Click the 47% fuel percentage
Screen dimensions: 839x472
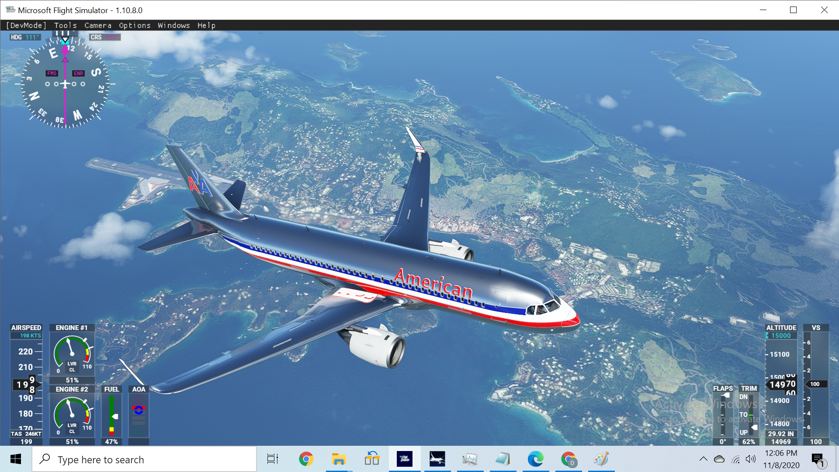(111, 442)
